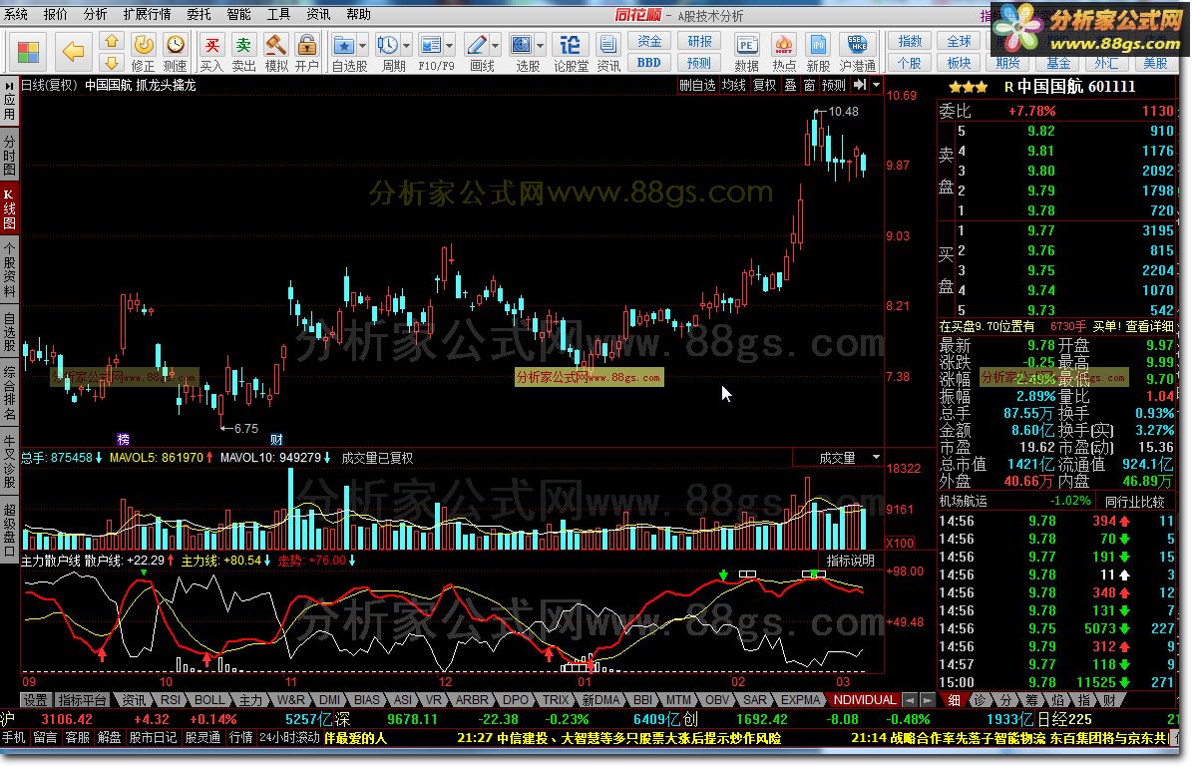
Task: Switch to the K线图 side tab
Action: coord(9,209)
